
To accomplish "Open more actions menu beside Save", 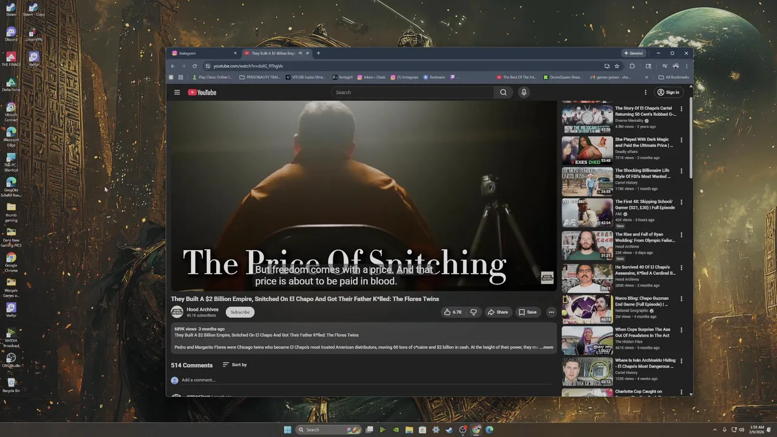I will click(x=551, y=312).
